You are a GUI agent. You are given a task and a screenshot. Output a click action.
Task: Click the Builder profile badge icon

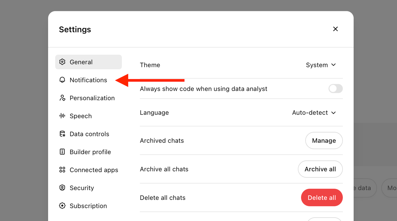62,152
